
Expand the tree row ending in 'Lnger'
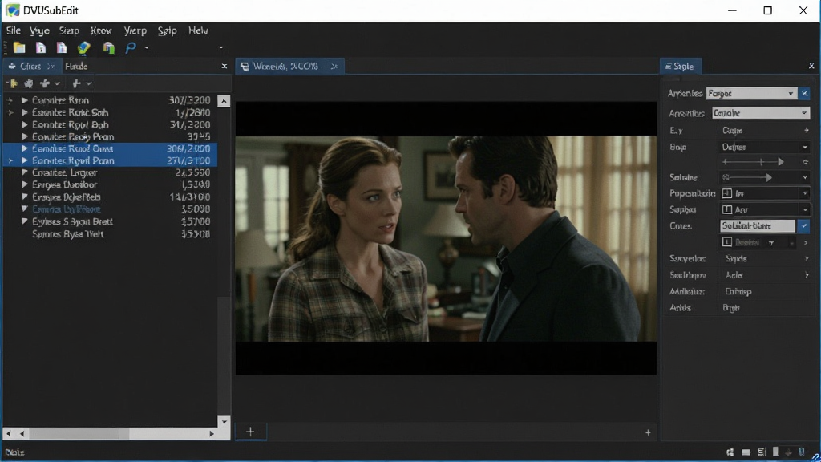(24, 172)
